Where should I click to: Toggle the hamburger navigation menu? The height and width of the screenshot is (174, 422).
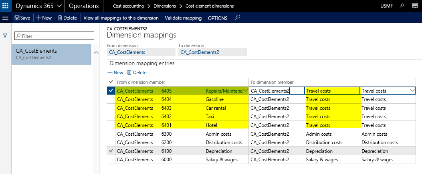[x=6, y=18]
